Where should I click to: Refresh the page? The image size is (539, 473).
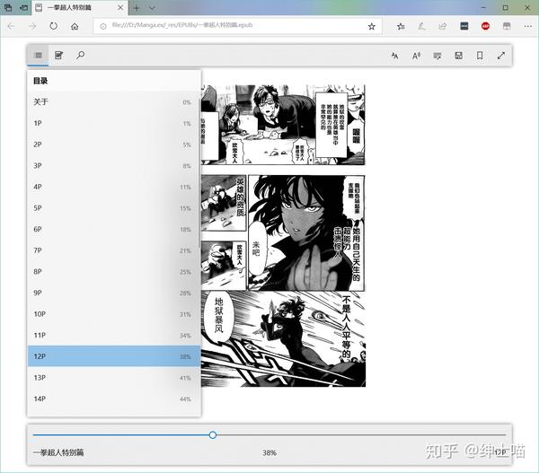point(53,26)
